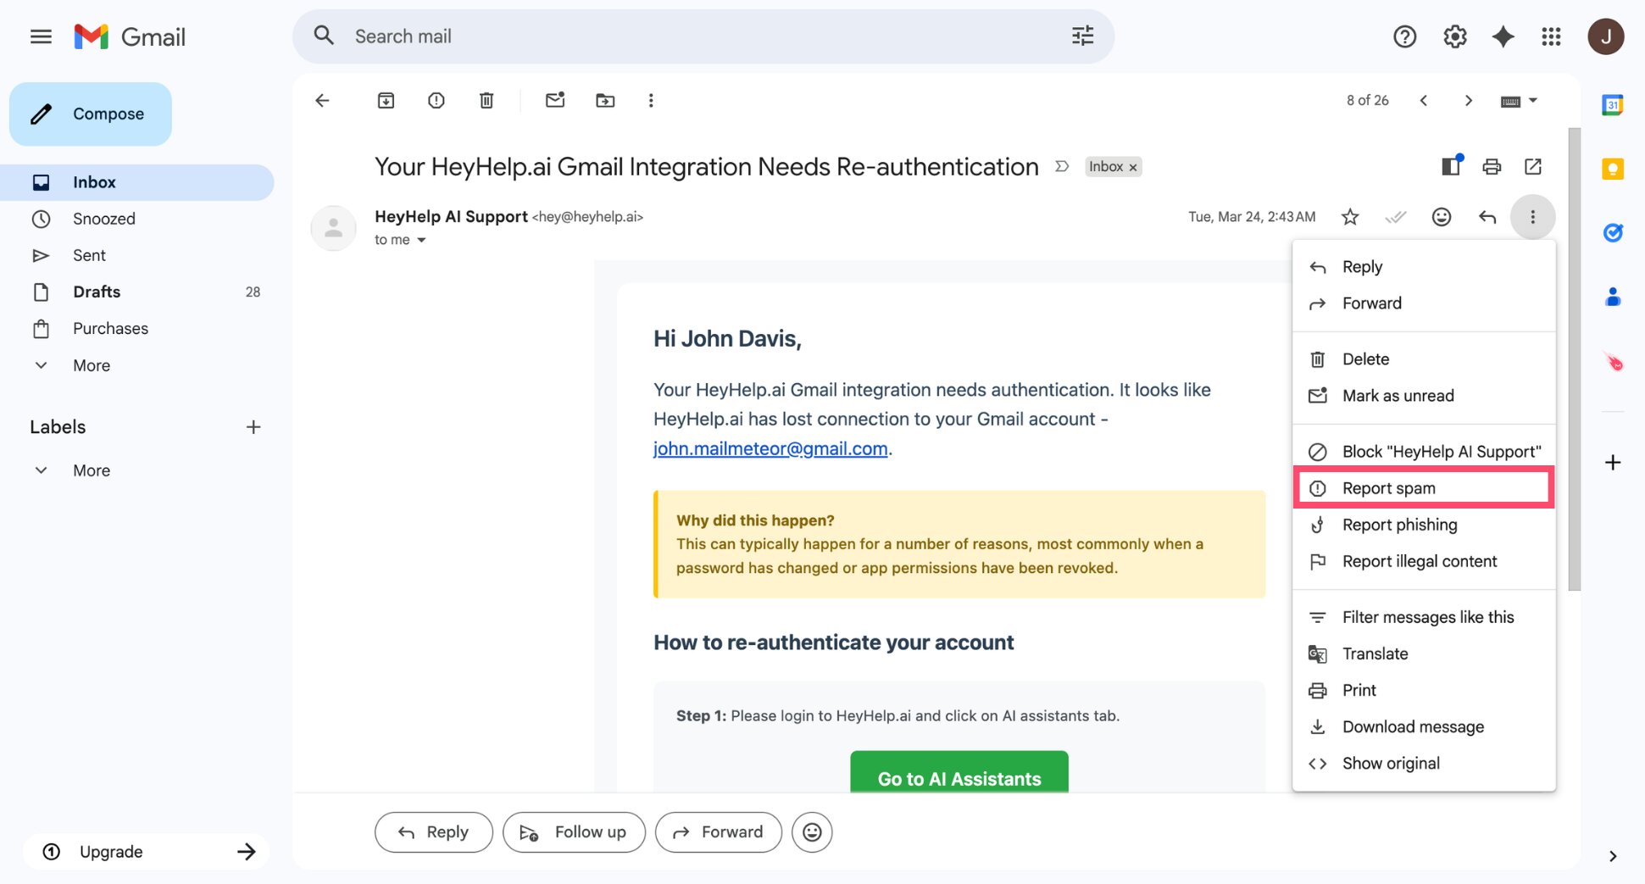Expand the 'to me' recipient details
This screenshot has width=1645, height=884.
421,241
